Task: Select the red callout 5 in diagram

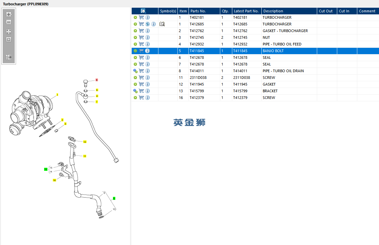Action: click(x=97, y=80)
